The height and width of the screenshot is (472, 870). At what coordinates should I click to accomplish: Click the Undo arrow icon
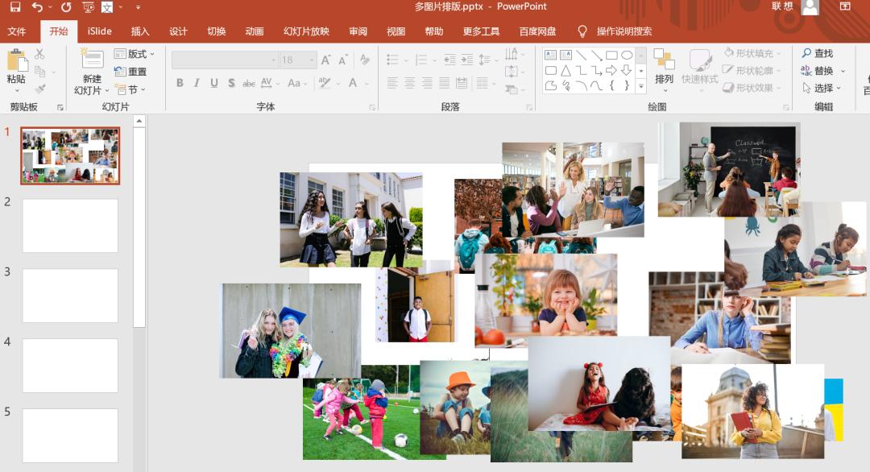37,7
